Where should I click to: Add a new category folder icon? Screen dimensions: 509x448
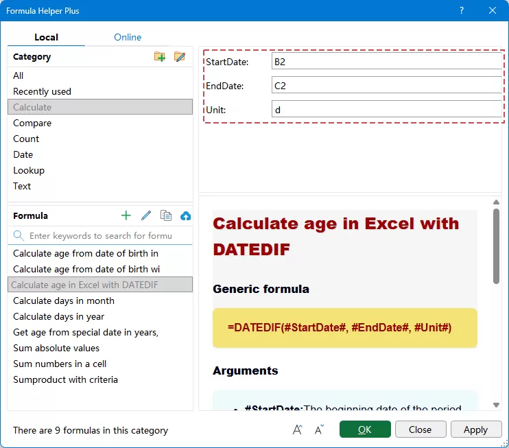click(x=160, y=57)
